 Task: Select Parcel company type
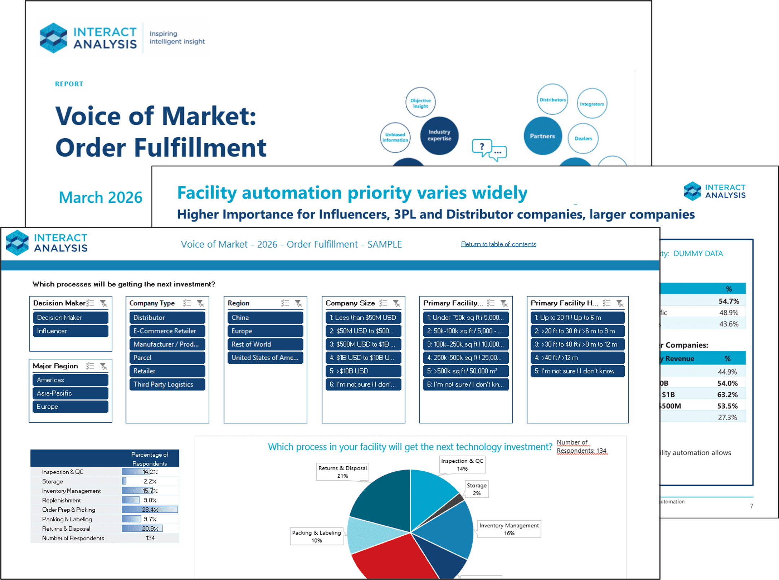[x=167, y=358]
